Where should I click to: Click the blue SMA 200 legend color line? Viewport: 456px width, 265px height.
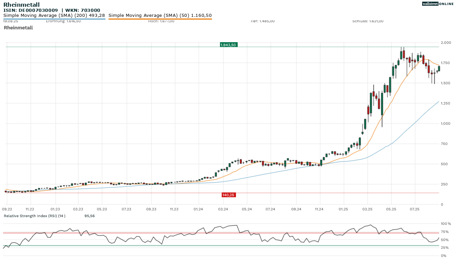coord(54,19)
